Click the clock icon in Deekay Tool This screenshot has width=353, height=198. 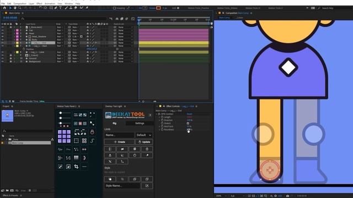point(135,155)
